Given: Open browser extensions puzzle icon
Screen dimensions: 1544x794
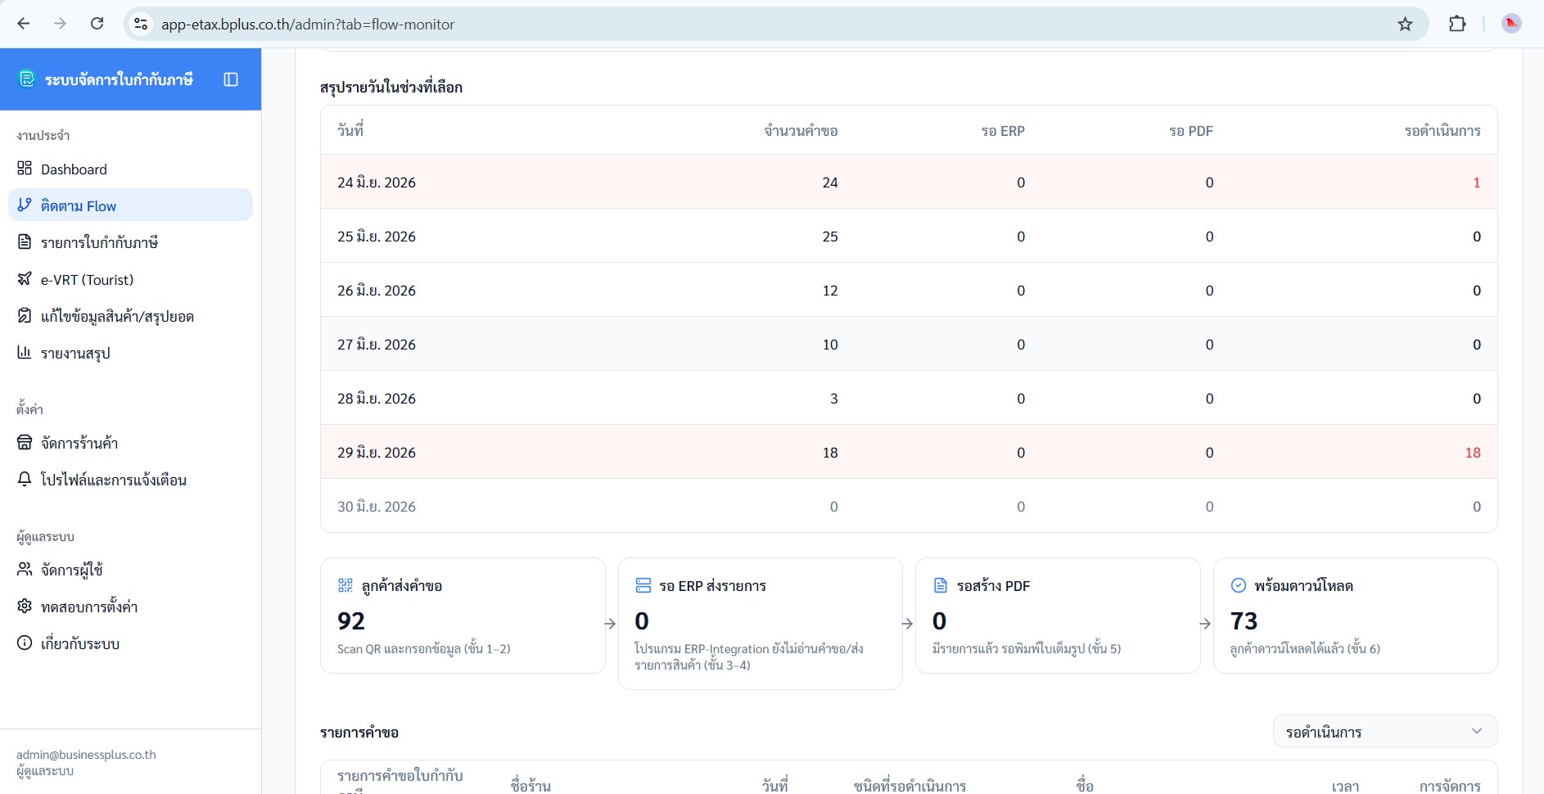Looking at the screenshot, I should coord(1457,24).
